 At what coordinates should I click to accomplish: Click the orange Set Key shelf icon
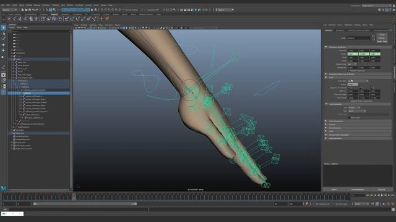pos(101,18)
